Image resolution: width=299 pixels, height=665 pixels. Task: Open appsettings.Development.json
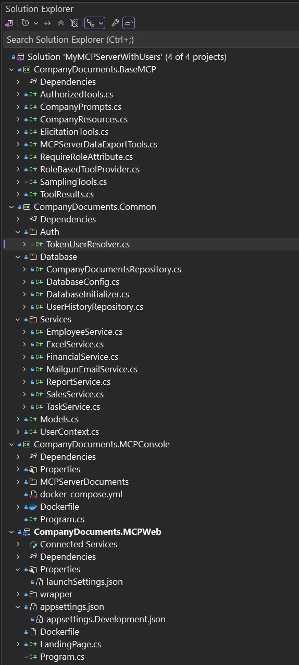click(106, 619)
